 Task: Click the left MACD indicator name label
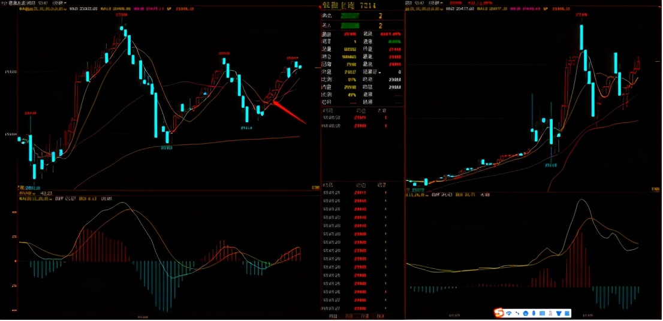pyautogui.click(x=34, y=198)
